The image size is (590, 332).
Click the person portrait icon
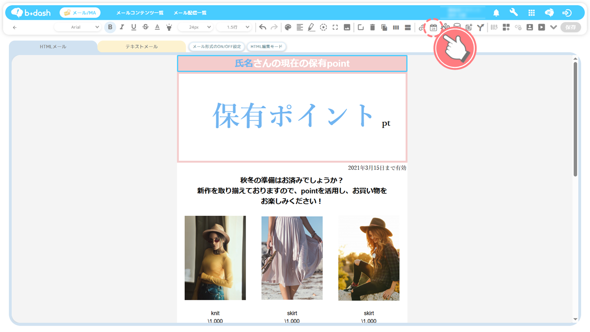point(530,27)
